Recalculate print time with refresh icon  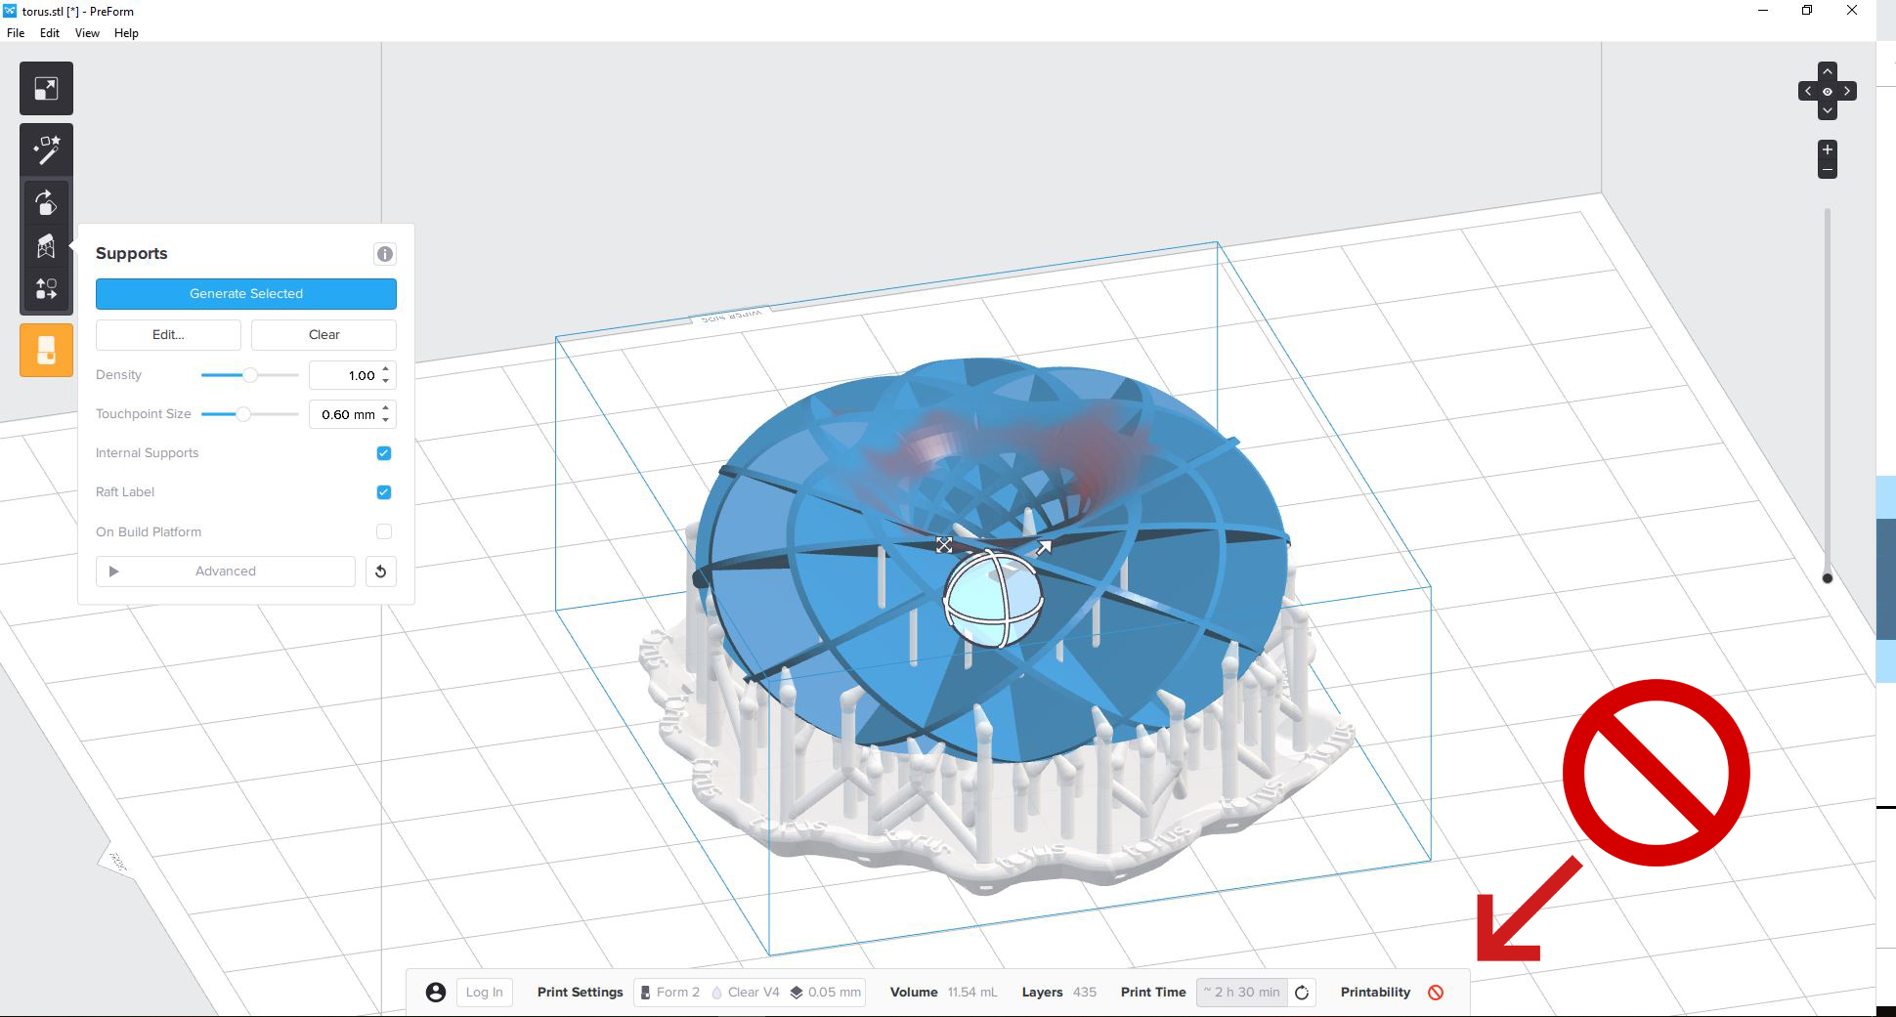[x=1302, y=993]
